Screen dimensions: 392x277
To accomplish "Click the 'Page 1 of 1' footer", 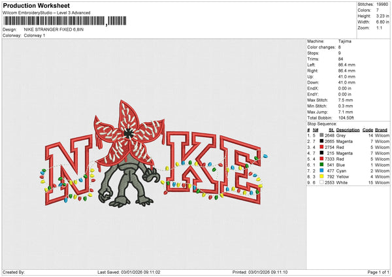I will click(378, 272).
